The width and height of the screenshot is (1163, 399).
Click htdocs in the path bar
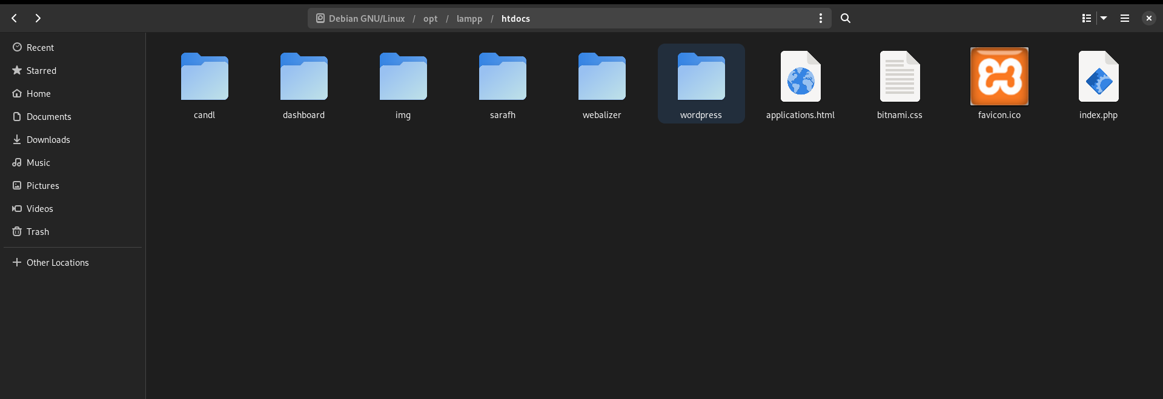click(515, 19)
